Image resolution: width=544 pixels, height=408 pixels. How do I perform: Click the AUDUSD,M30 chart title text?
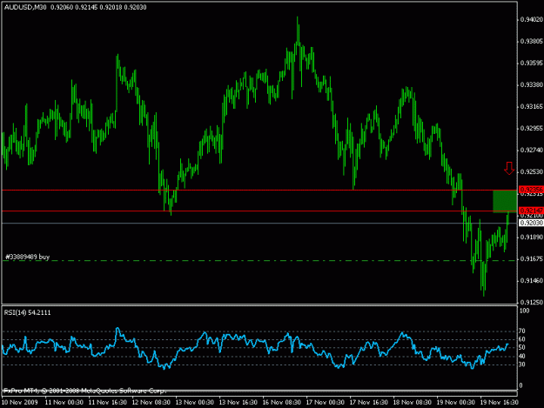tap(25, 7)
